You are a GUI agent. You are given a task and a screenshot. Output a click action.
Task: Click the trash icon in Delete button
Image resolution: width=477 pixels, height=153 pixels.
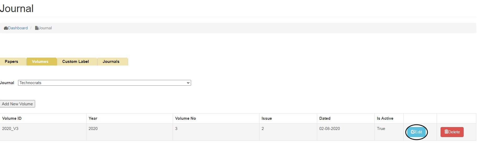[x=446, y=132]
